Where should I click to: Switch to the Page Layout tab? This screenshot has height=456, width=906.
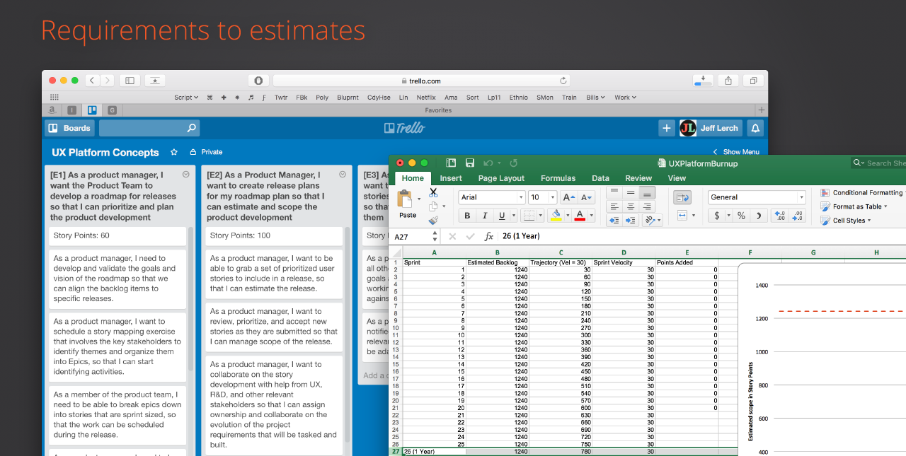pyautogui.click(x=501, y=178)
